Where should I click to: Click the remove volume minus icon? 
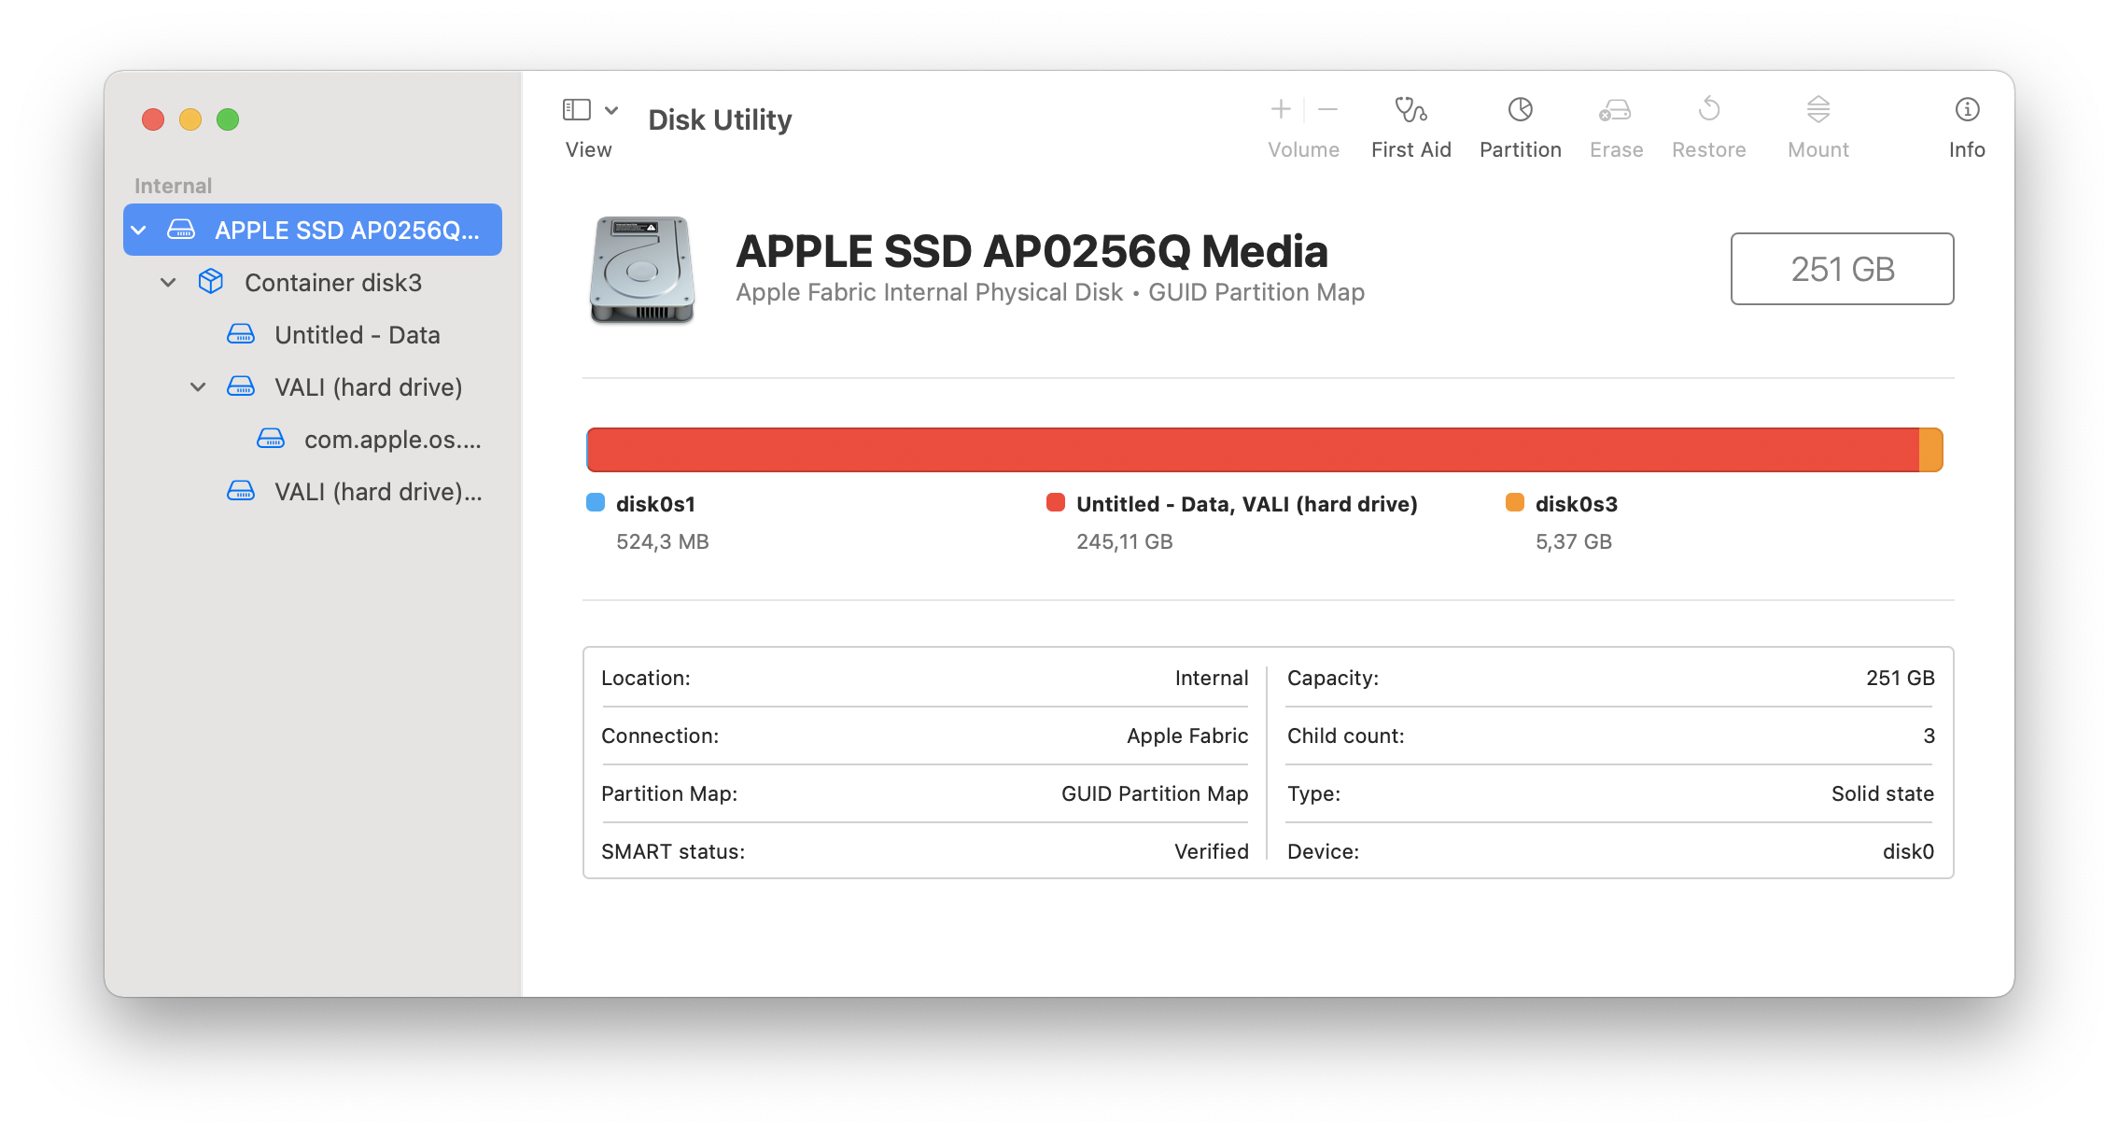pyautogui.click(x=1327, y=110)
